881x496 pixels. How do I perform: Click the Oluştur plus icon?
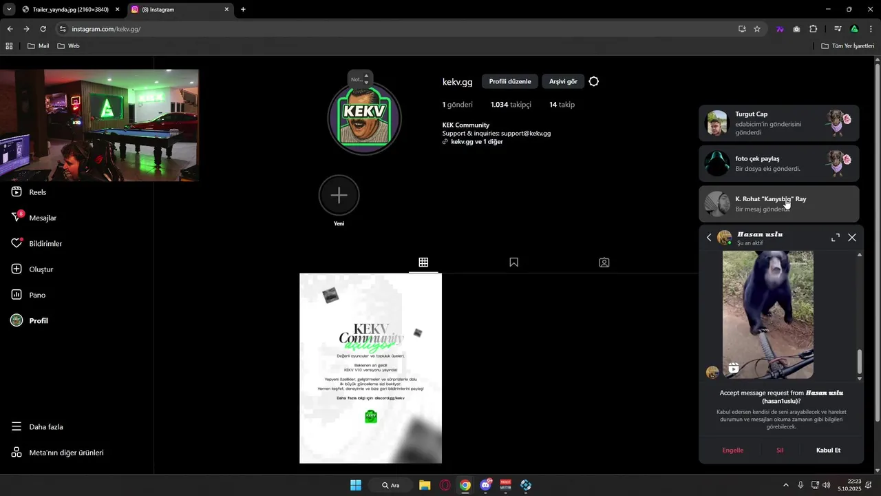coord(17,269)
